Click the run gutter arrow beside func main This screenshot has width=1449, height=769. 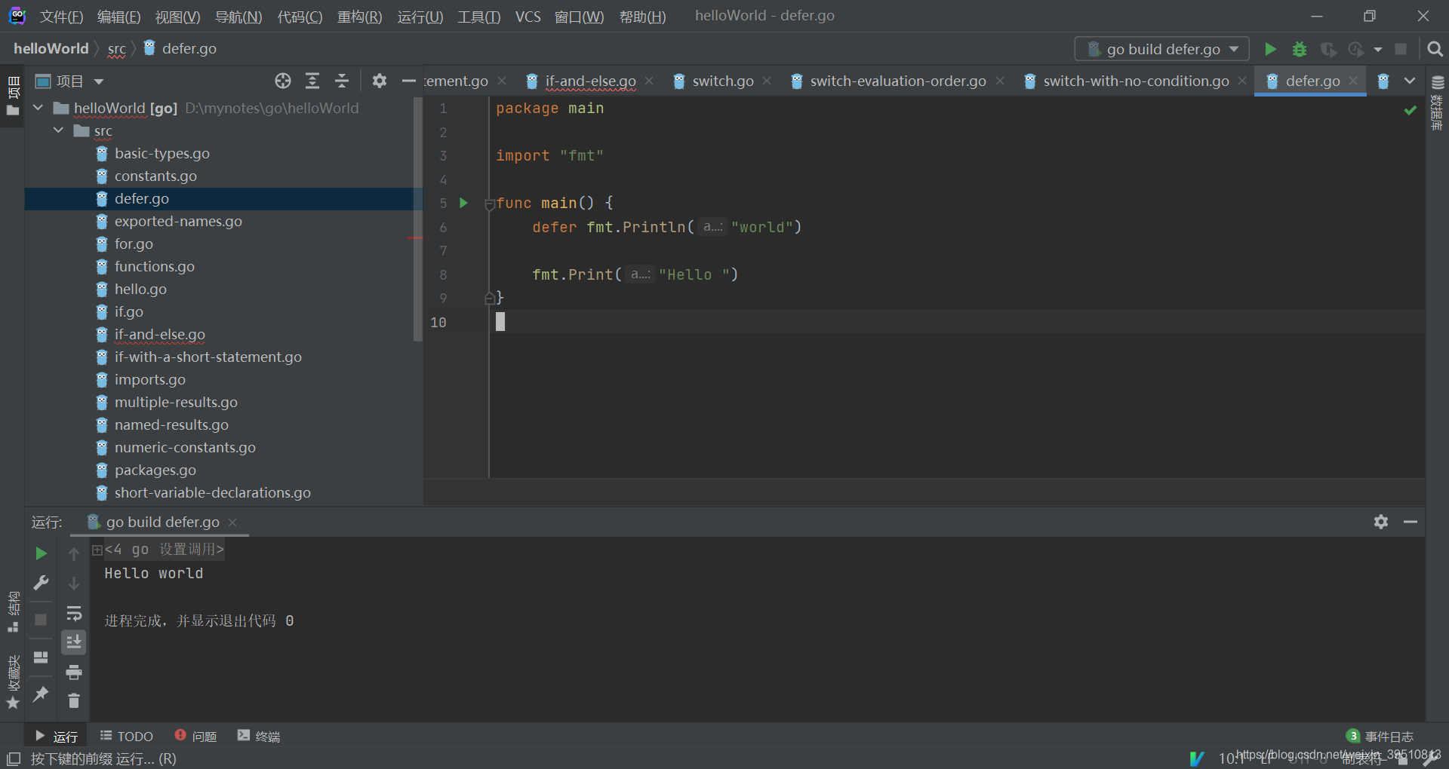464,203
